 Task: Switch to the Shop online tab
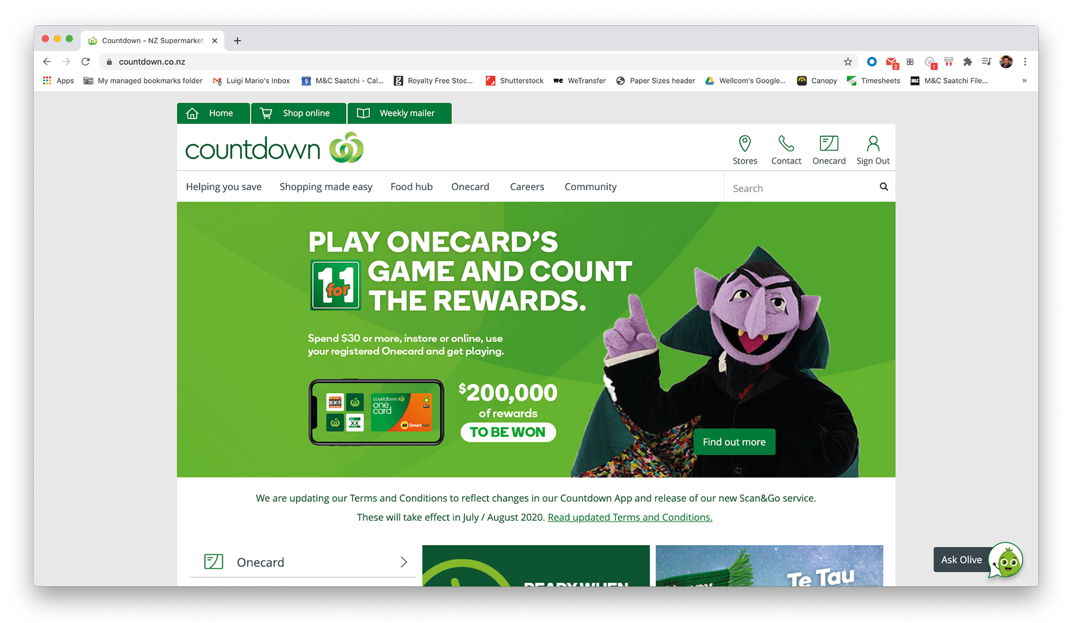pos(299,113)
